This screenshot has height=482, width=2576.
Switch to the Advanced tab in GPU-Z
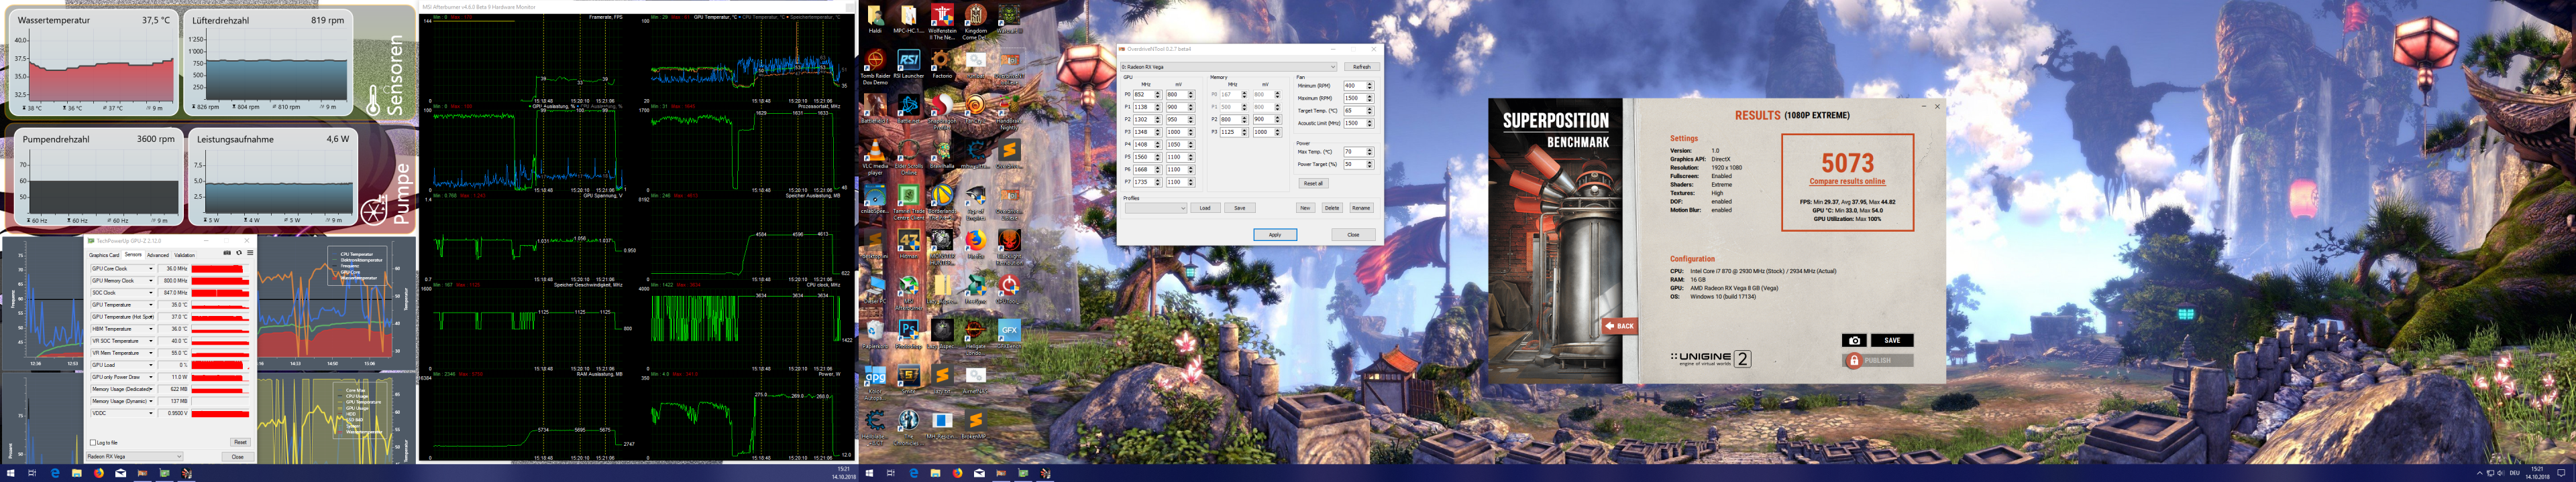[x=158, y=256]
